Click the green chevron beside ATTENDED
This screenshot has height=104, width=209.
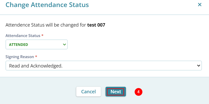pyautogui.click(x=64, y=45)
